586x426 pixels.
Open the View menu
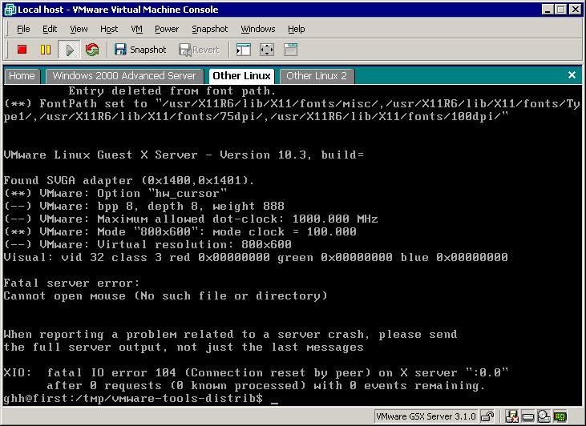tap(79, 29)
